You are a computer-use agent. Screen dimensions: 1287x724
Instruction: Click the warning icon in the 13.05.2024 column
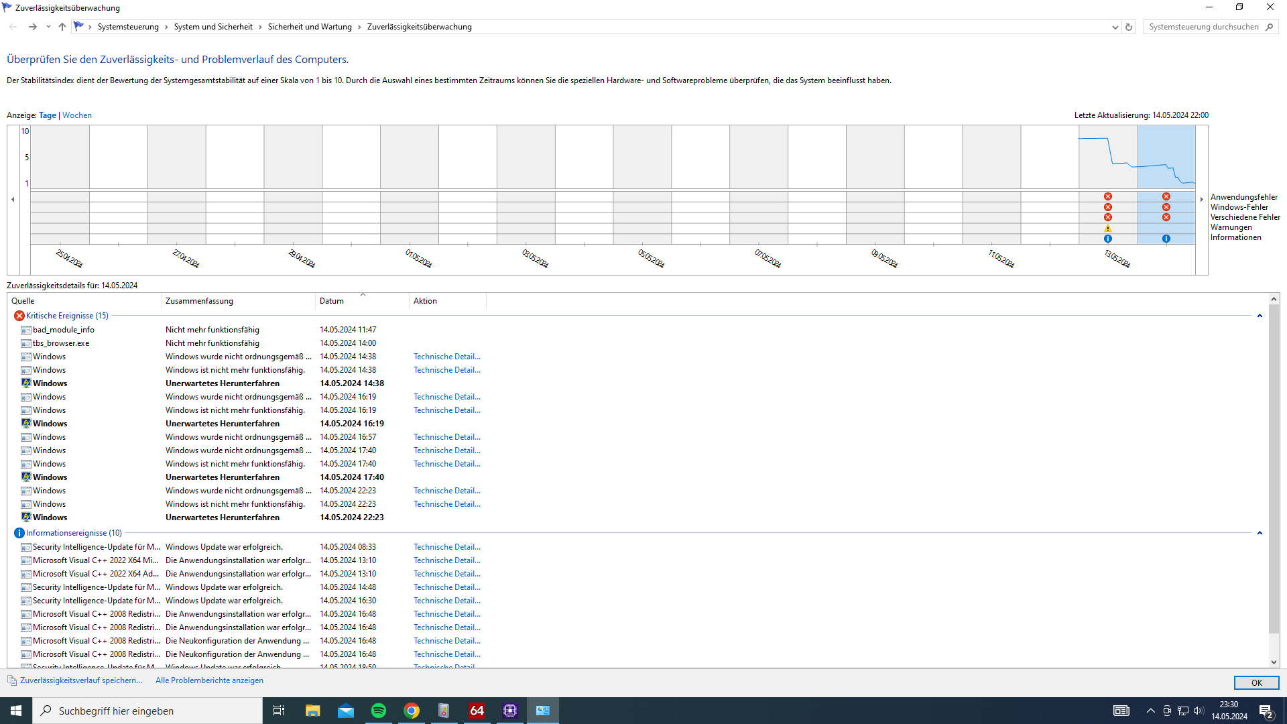tap(1107, 229)
